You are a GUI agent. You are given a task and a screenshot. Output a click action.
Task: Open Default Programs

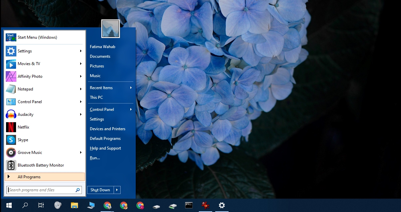pos(105,139)
